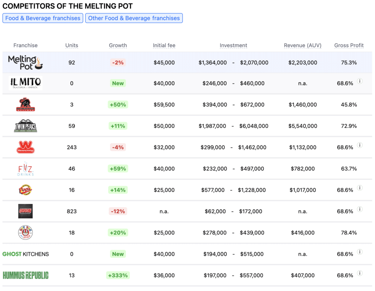Image resolution: width=375 pixels, height=291 pixels.
Task: Select the $32,000 initial fee value
Action: (x=164, y=147)
